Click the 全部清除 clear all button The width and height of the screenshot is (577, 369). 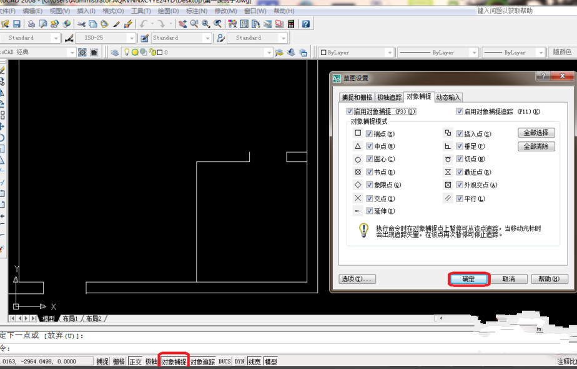tap(536, 146)
